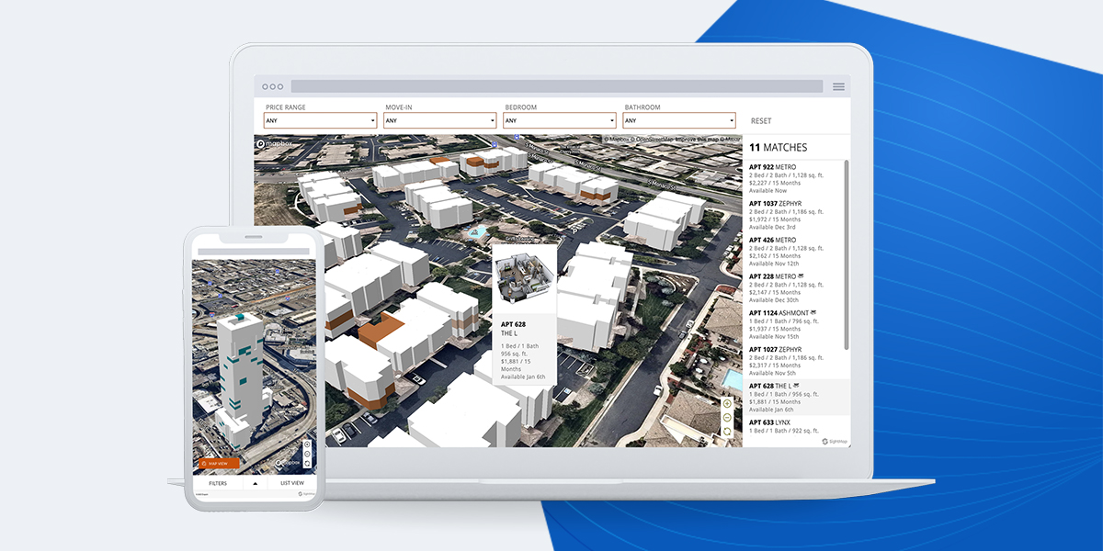1103x551 pixels.
Task: Expand the Bathroom dropdown
Action: (x=679, y=120)
